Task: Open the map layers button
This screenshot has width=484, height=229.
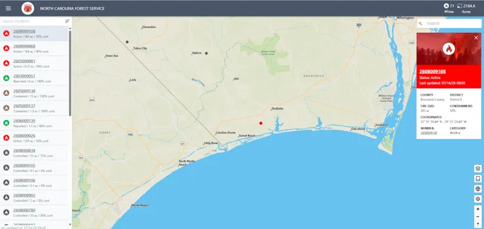Action: pyautogui.click(x=478, y=169)
